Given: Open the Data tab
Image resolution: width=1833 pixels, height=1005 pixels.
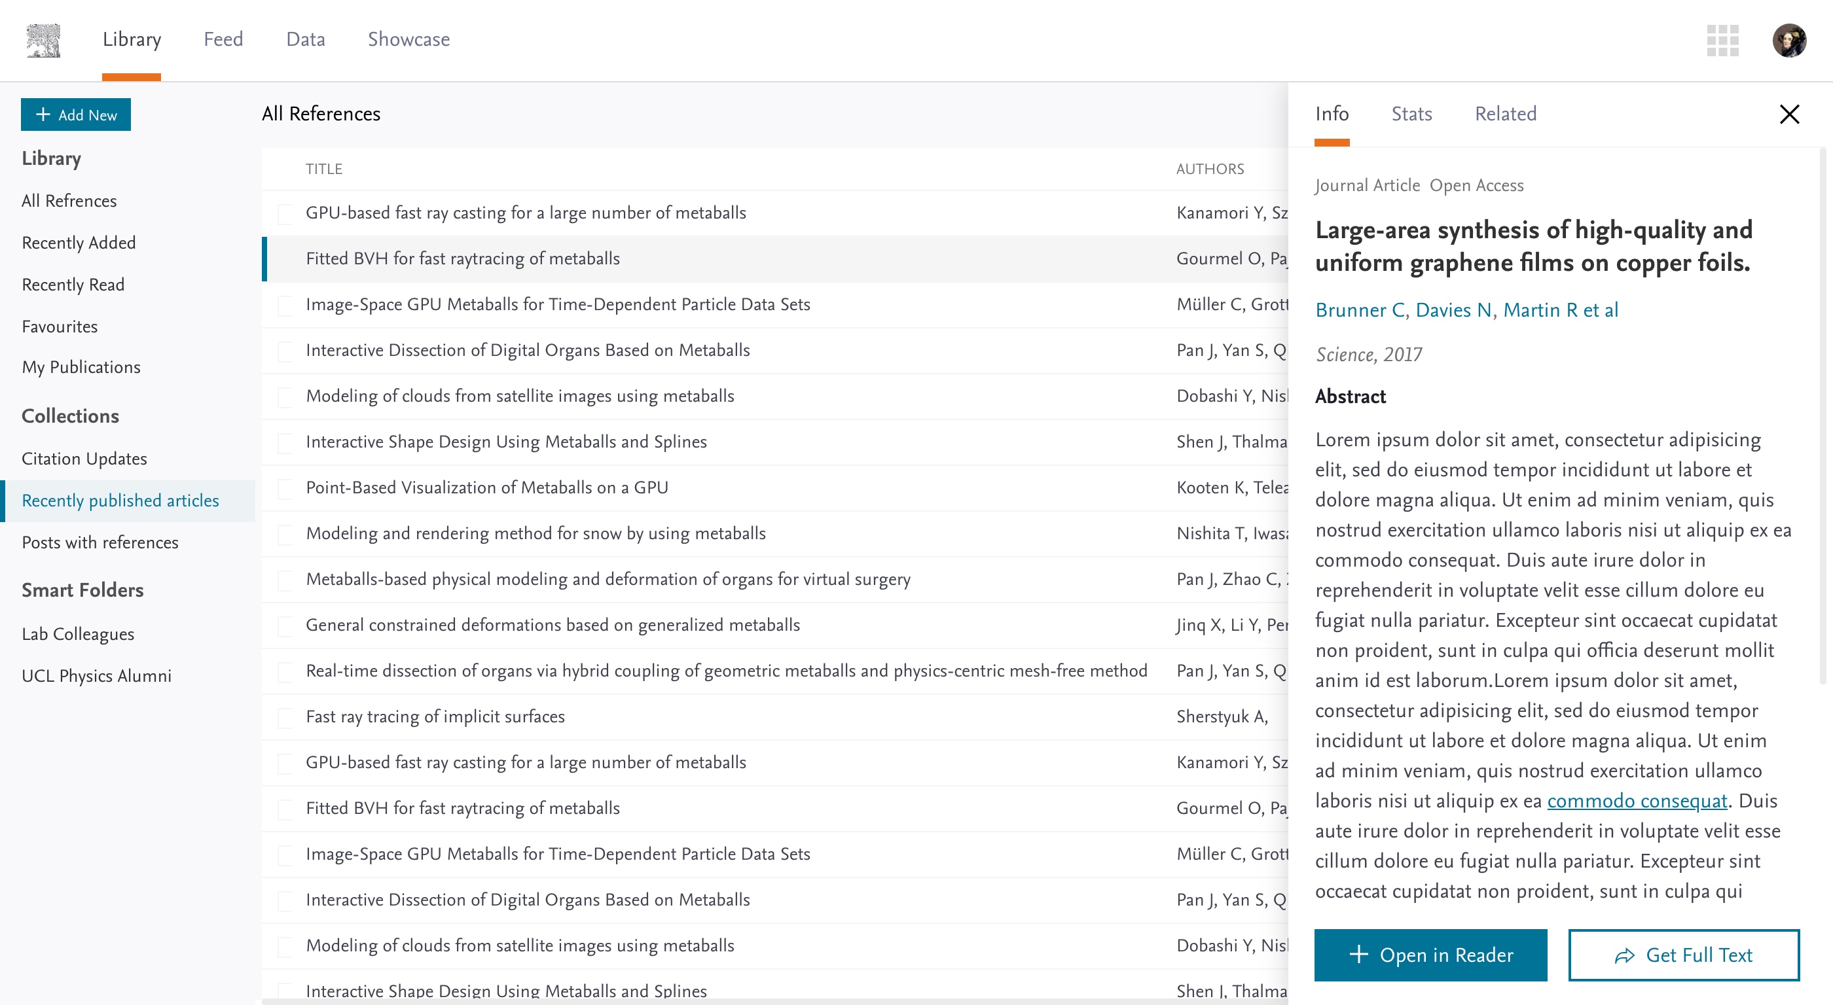Looking at the screenshot, I should [305, 39].
